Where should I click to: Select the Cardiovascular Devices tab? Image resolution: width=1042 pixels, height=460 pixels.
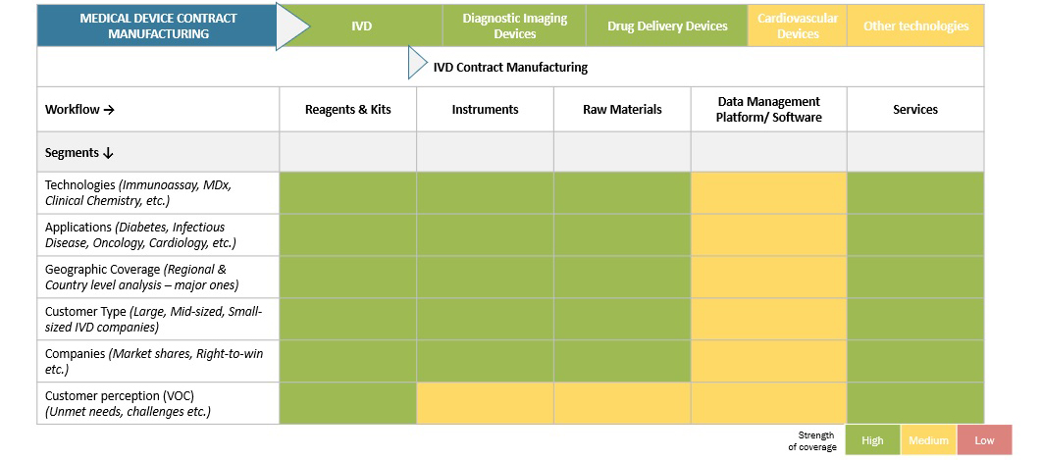(x=798, y=26)
